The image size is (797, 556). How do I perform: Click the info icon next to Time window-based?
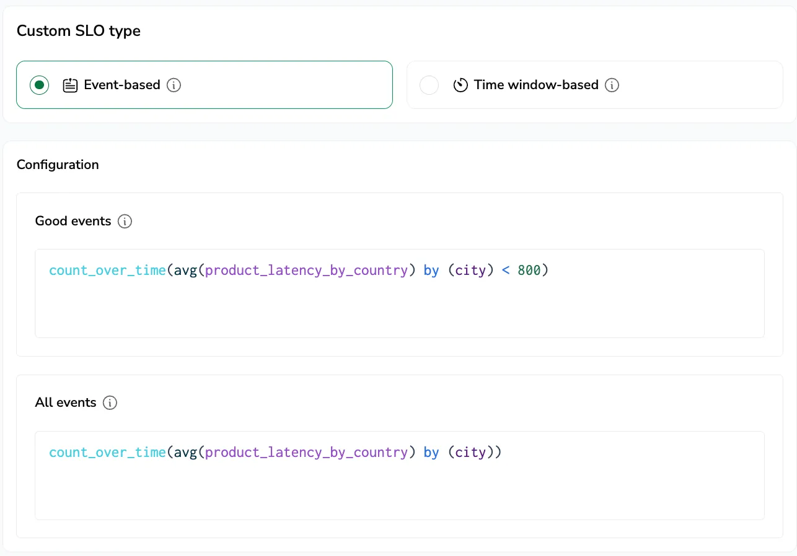[612, 85]
